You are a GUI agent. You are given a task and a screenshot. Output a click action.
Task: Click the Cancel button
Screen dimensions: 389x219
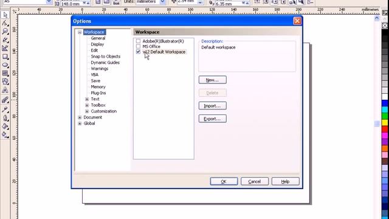tap(255, 181)
